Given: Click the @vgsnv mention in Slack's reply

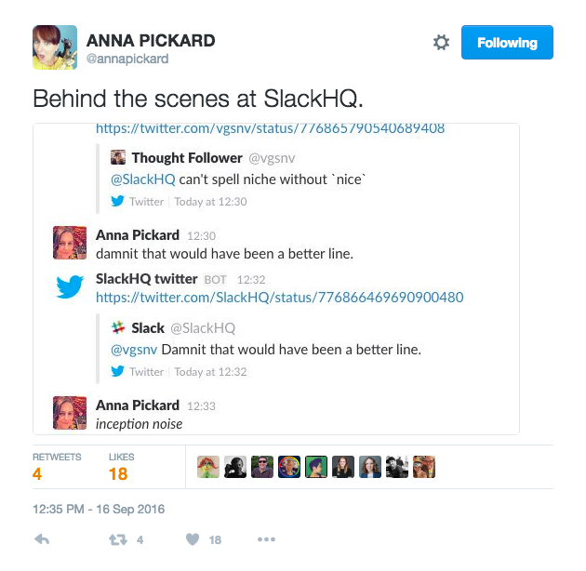Looking at the screenshot, I should [134, 350].
